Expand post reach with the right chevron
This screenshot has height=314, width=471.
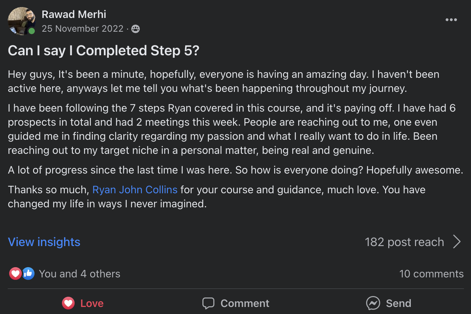coord(457,242)
